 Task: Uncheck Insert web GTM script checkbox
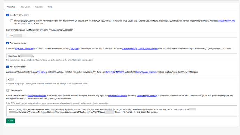(x=8, y=15)
